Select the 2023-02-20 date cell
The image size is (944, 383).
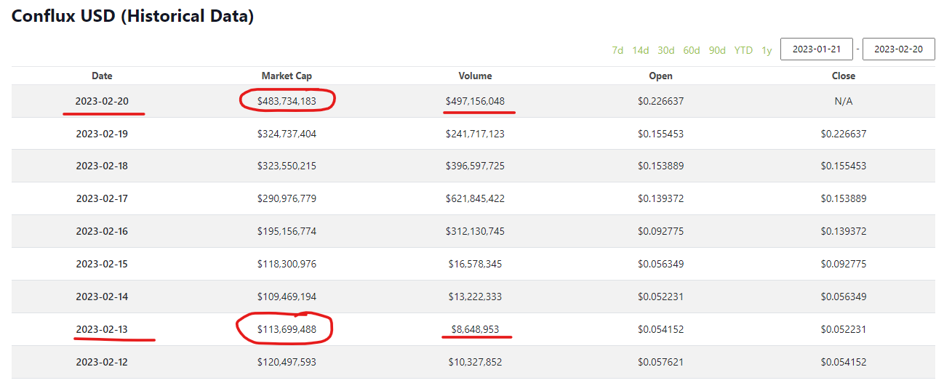coord(102,101)
